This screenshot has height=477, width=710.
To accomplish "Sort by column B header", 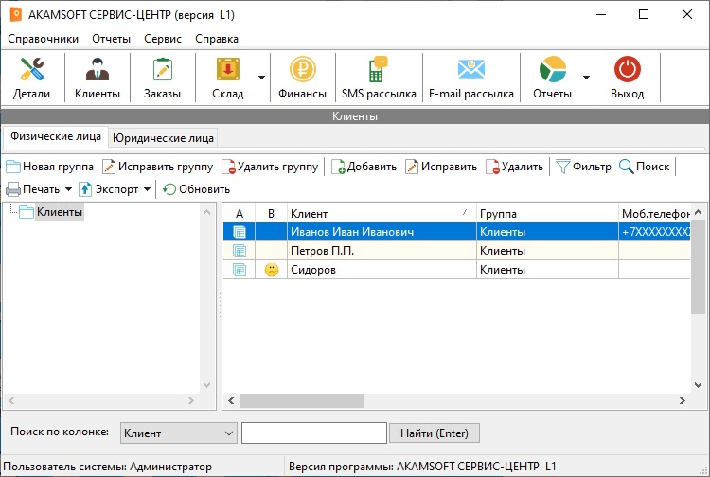I will [272, 214].
